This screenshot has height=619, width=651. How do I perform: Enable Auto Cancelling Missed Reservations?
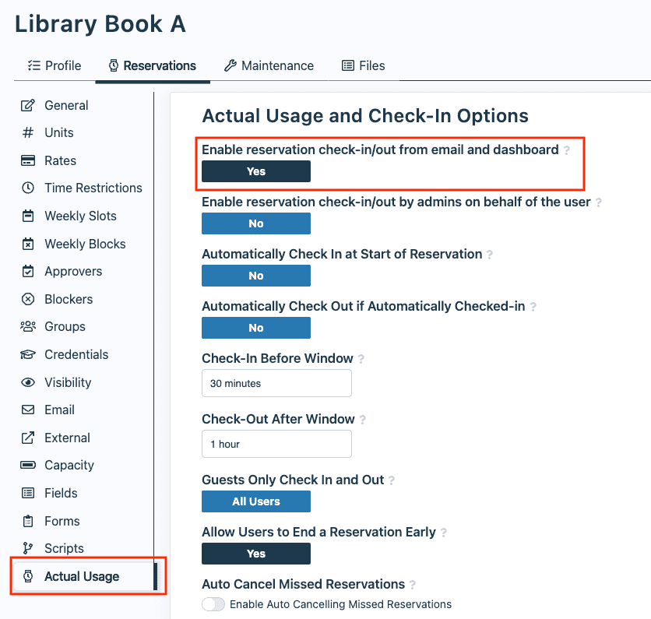pyautogui.click(x=213, y=603)
